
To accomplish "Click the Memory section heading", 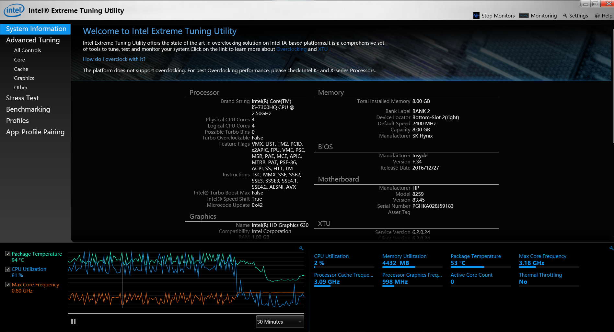I will click(331, 93).
